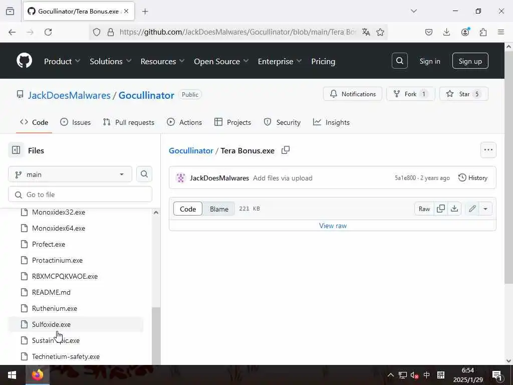Click the translate page icon in address bar
Screen dimensions: 513x385
366,32
